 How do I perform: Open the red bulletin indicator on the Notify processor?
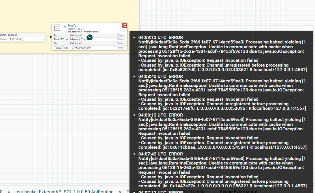124,25
